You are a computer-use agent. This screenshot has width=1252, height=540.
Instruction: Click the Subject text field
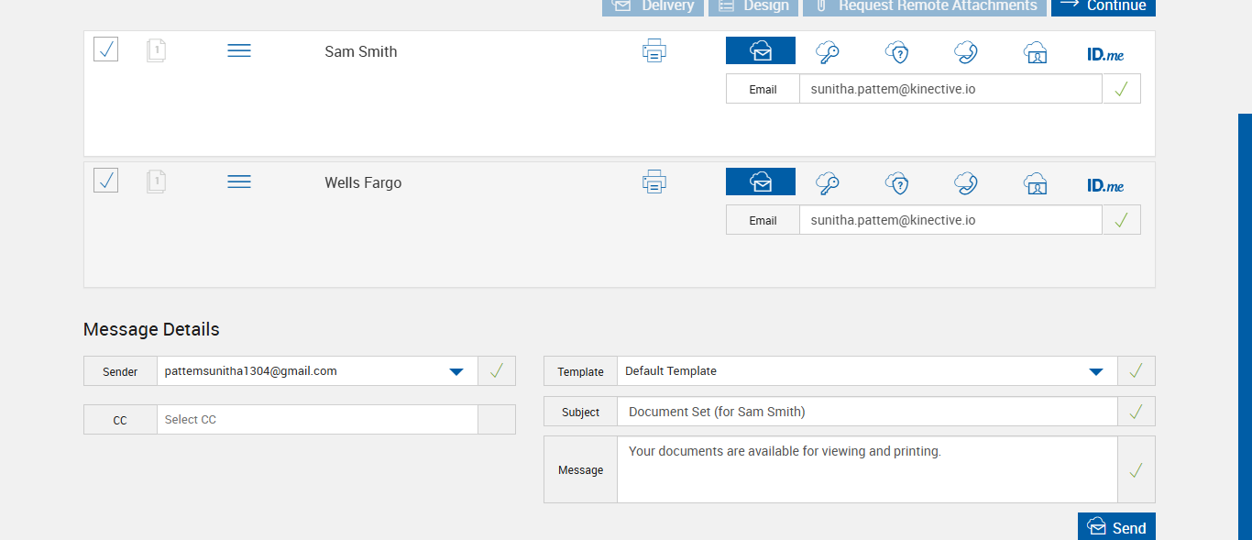click(x=866, y=412)
